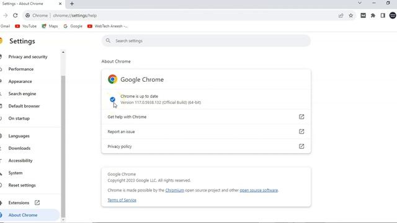397x223 pixels.
Task: Click the Google Chrome logo icon
Action: 113,79
